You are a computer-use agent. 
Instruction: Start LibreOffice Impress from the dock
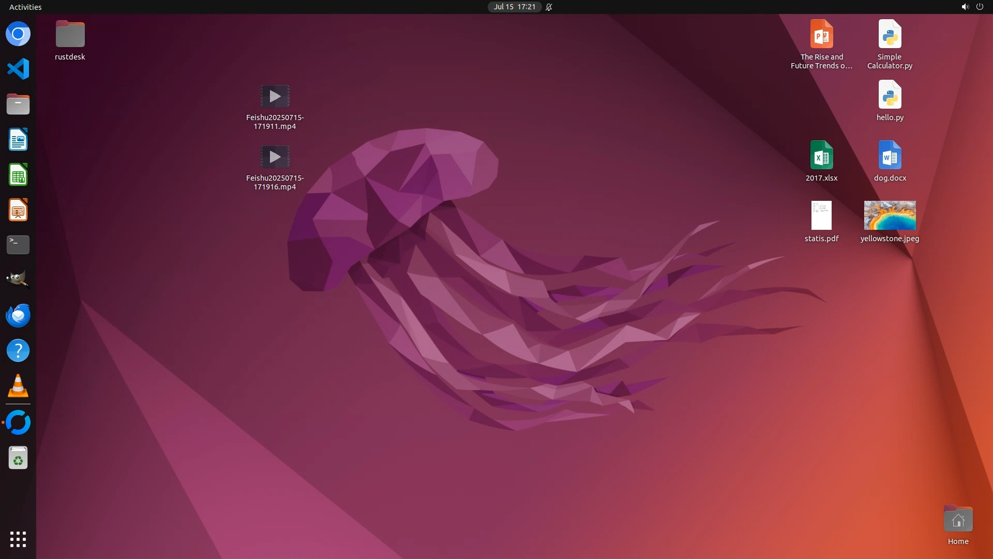coord(18,210)
